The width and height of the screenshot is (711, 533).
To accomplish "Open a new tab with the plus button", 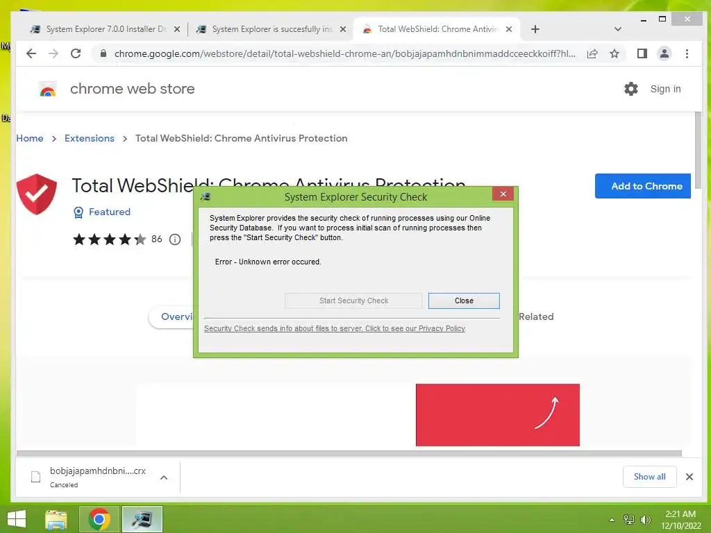I will 535,29.
